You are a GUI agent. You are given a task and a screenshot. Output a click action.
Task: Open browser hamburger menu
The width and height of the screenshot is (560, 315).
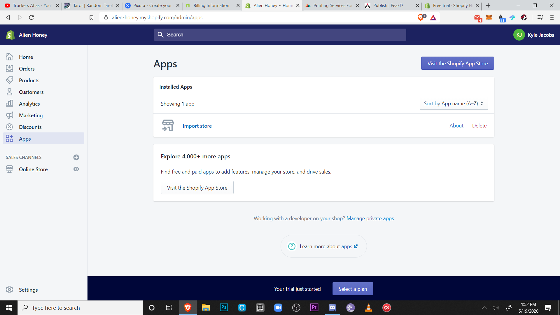pyautogui.click(x=552, y=17)
